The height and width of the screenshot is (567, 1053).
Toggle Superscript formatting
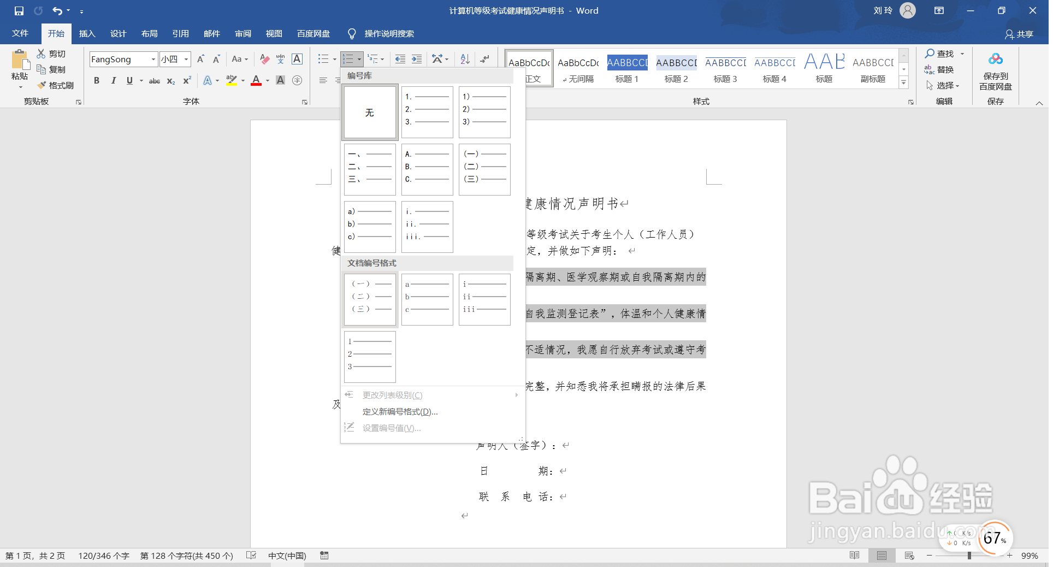(187, 80)
